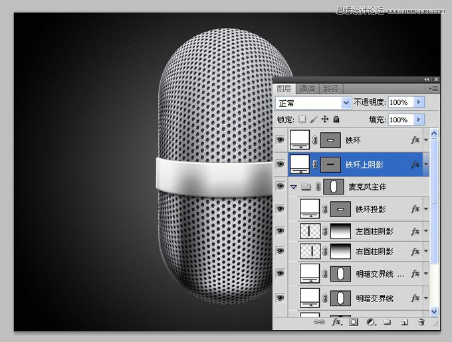Image resolution: width=452 pixels, height=342 pixels.
Task: Click the fx icon on 铁环上阴影 layer
Action: [415, 165]
